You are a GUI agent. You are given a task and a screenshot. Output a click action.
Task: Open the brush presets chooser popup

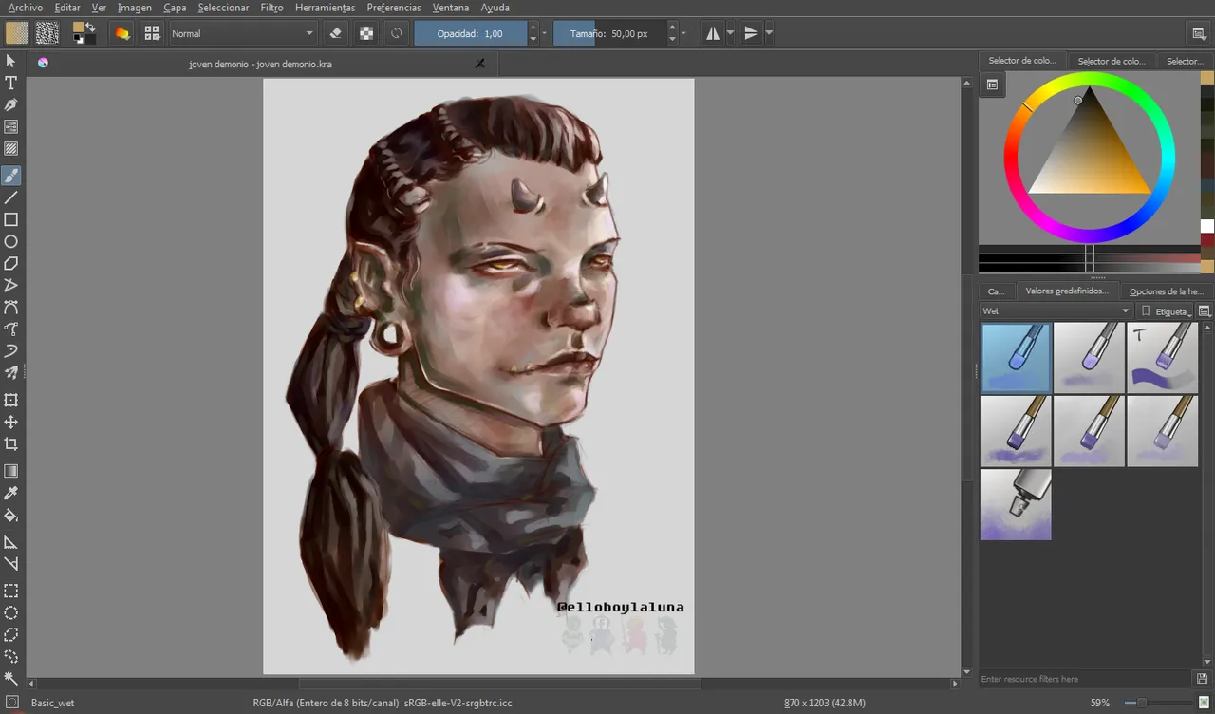coord(151,33)
